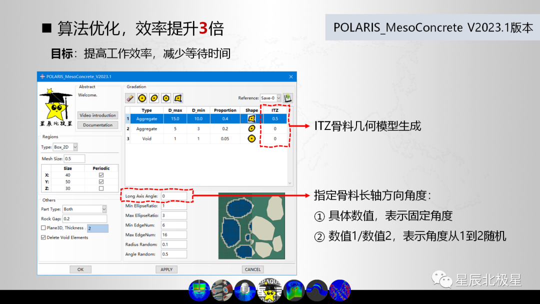Click the Shape icon in Aggregate row 1
The image size is (540, 304).
tap(252, 118)
